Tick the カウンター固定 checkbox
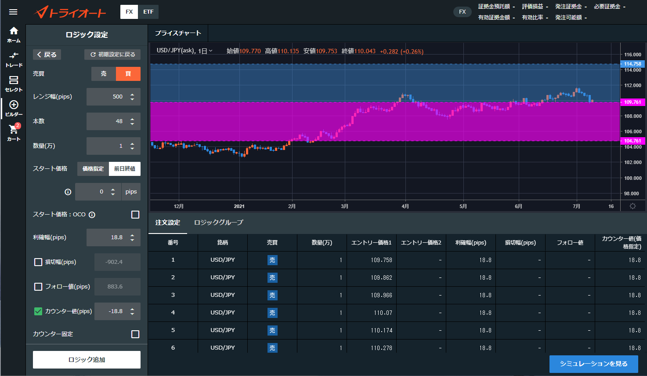647x376 pixels. click(135, 334)
